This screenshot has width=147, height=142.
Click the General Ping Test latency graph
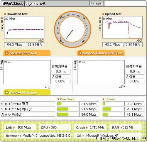point(27,72)
